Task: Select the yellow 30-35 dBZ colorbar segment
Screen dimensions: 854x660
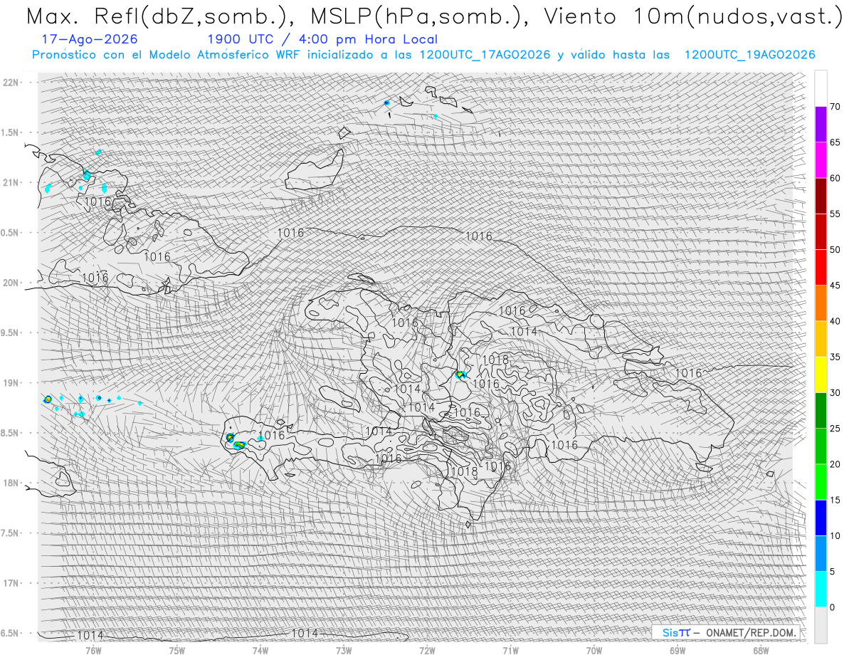Action: click(821, 374)
